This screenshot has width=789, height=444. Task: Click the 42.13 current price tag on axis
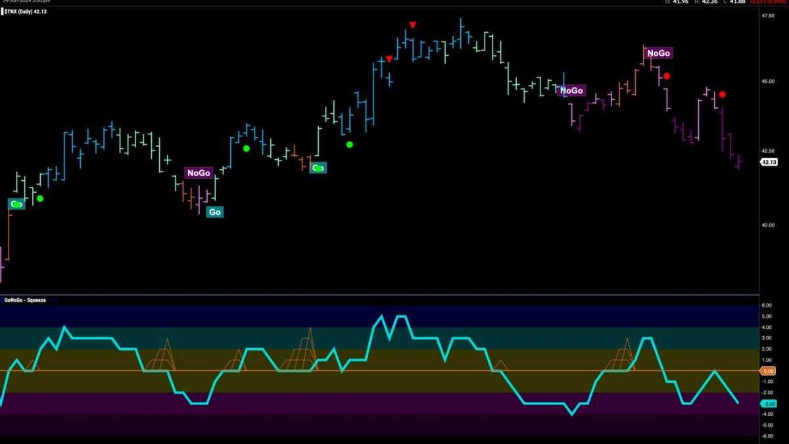[x=769, y=162]
